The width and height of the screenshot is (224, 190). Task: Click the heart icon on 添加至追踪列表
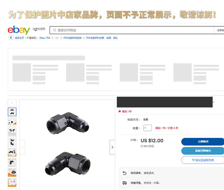(193, 160)
